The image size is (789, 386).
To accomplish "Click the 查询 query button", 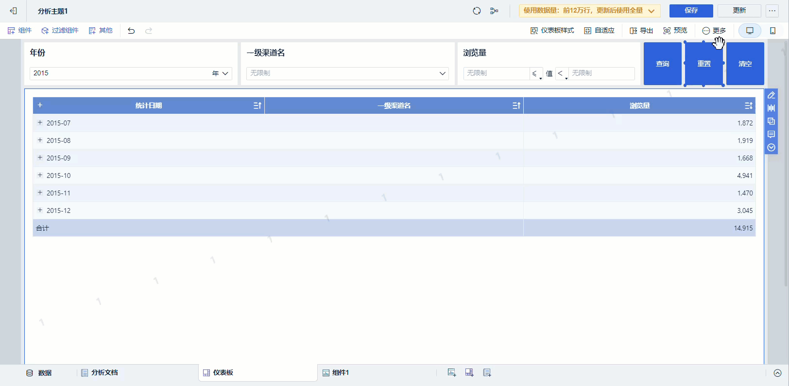I will (663, 64).
